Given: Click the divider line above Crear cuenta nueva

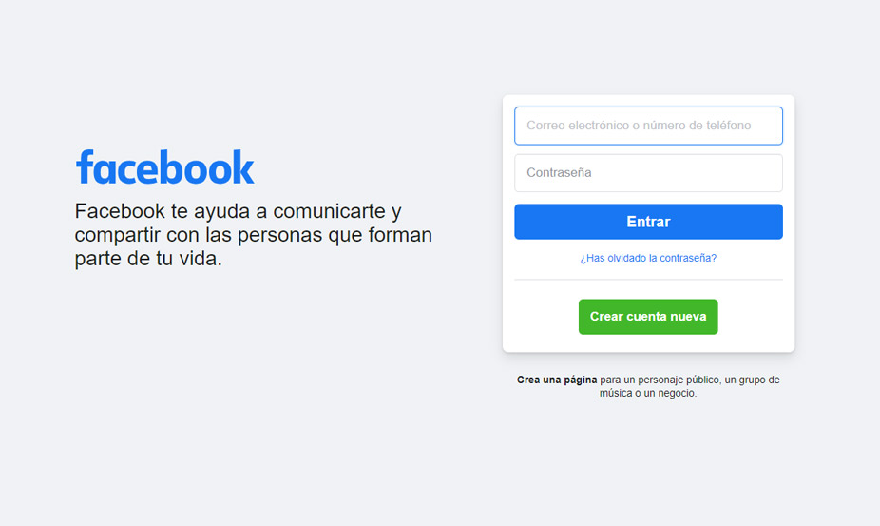Looking at the screenshot, I should point(648,280).
